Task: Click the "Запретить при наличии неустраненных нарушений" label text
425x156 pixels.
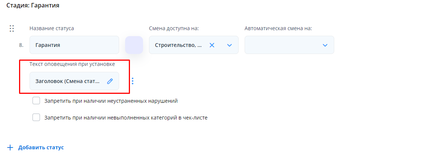Action: (111, 101)
